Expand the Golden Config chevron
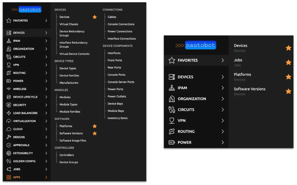 pos(46,161)
